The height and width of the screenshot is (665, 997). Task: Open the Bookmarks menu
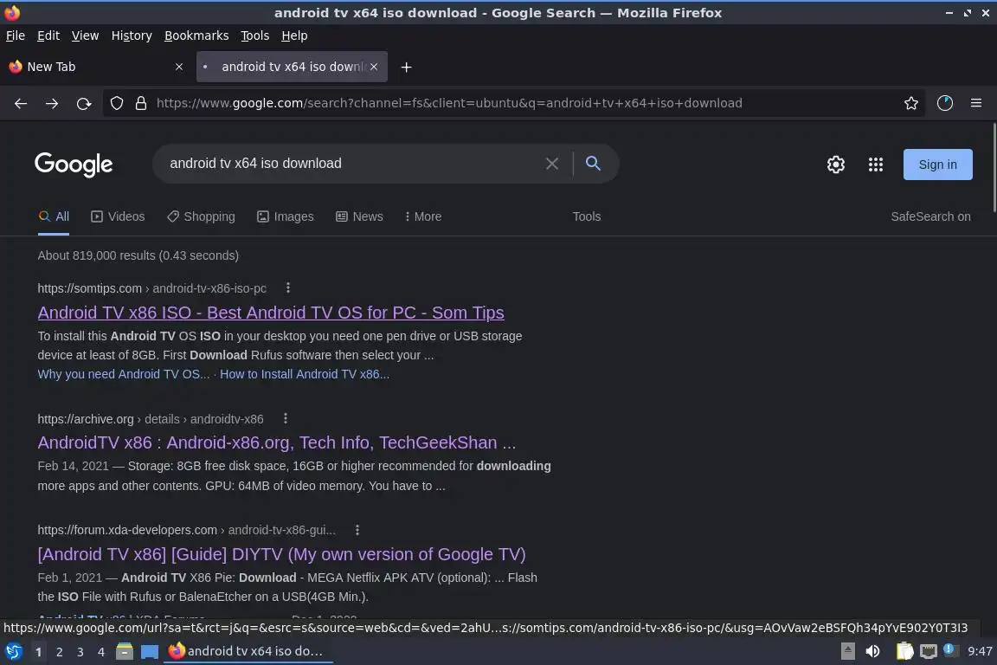pos(196,36)
